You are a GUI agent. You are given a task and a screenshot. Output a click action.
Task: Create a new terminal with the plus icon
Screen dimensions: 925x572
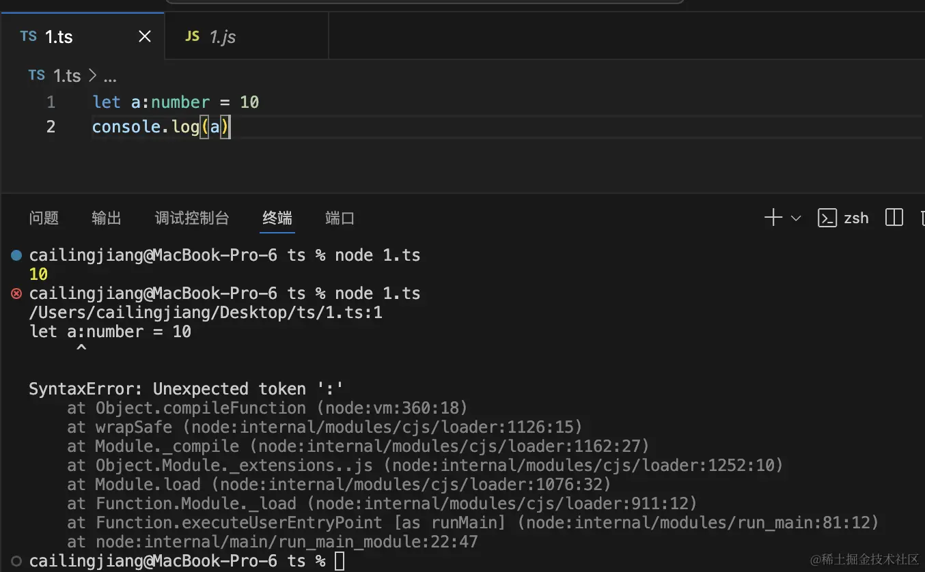point(772,217)
